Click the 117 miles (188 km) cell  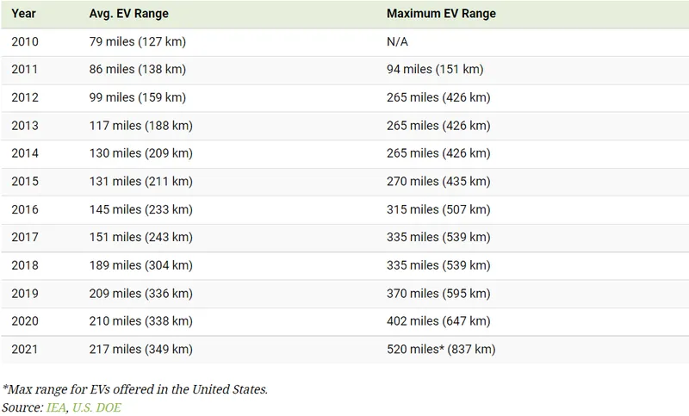141,126
